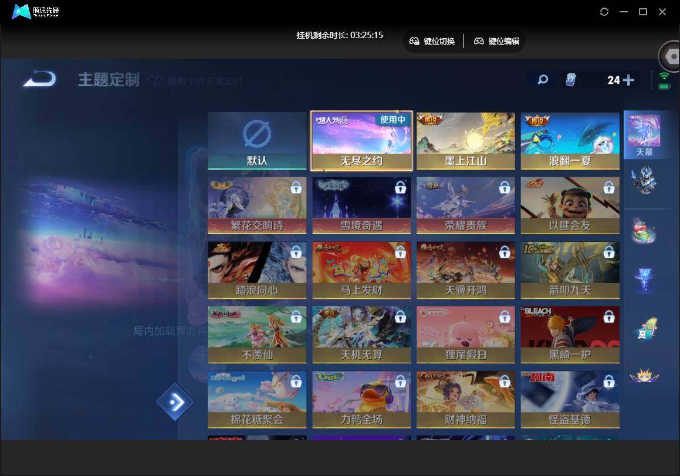This screenshot has height=476, width=680.
Task: Click the lock icon on 踏浪同心
Action: [x=296, y=252]
